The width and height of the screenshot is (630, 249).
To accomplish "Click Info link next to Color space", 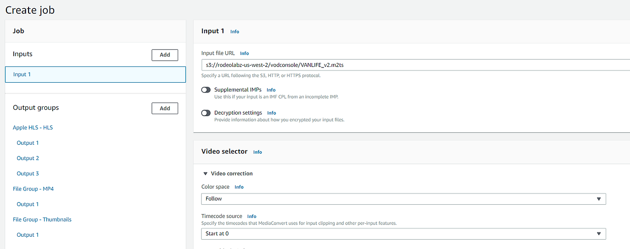I will tap(239, 187).
